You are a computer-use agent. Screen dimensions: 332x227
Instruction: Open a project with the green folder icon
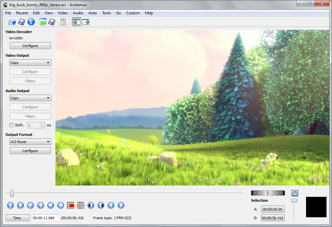[x=42, y=22]
